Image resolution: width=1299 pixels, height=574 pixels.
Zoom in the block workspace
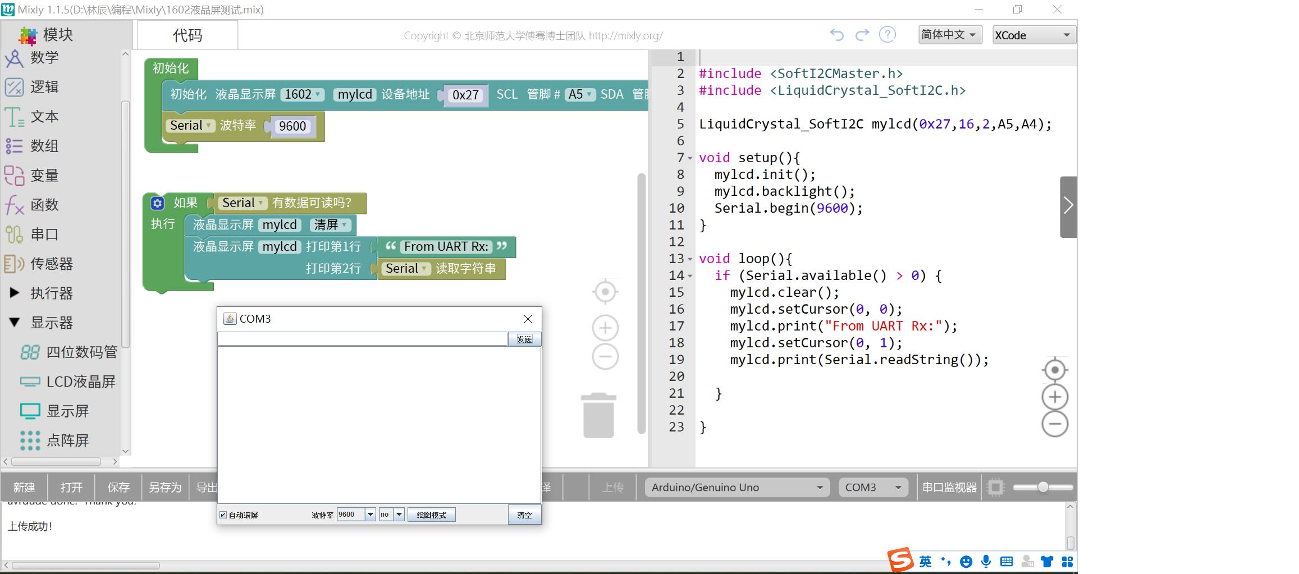coord(605,328)
